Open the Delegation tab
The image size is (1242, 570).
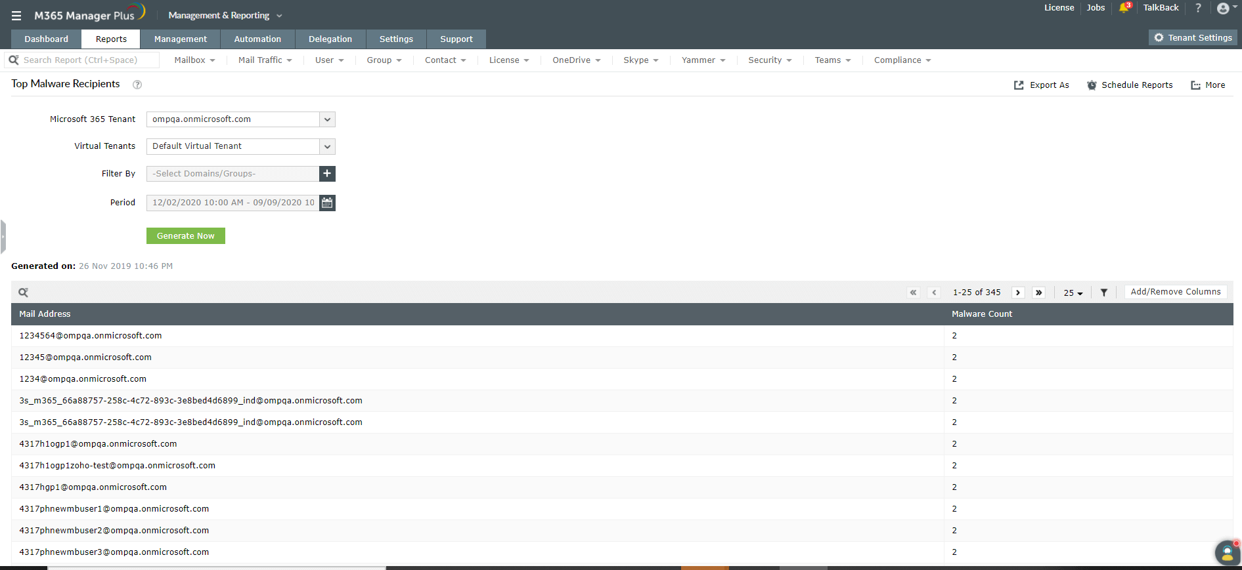pyautogui.click(x=330, y=39)
